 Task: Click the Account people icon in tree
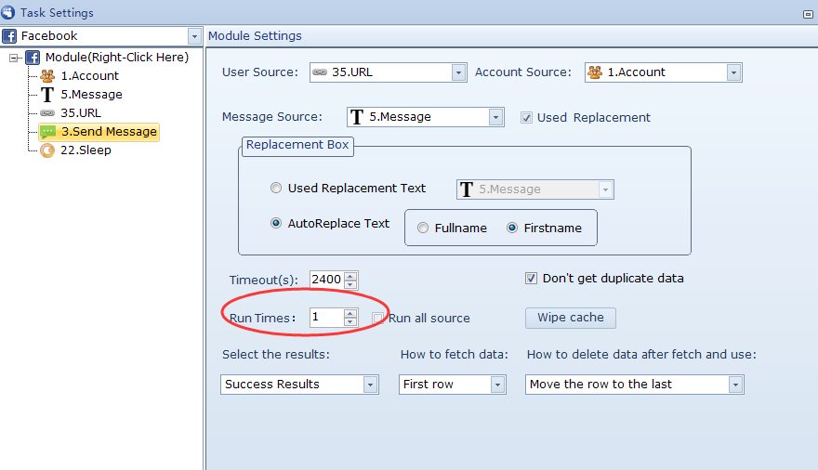[x=47, y=76]
